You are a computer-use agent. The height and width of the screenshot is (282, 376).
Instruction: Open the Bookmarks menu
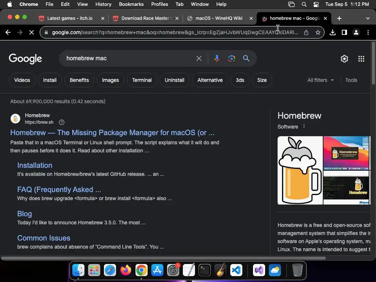tap(131, 4)
